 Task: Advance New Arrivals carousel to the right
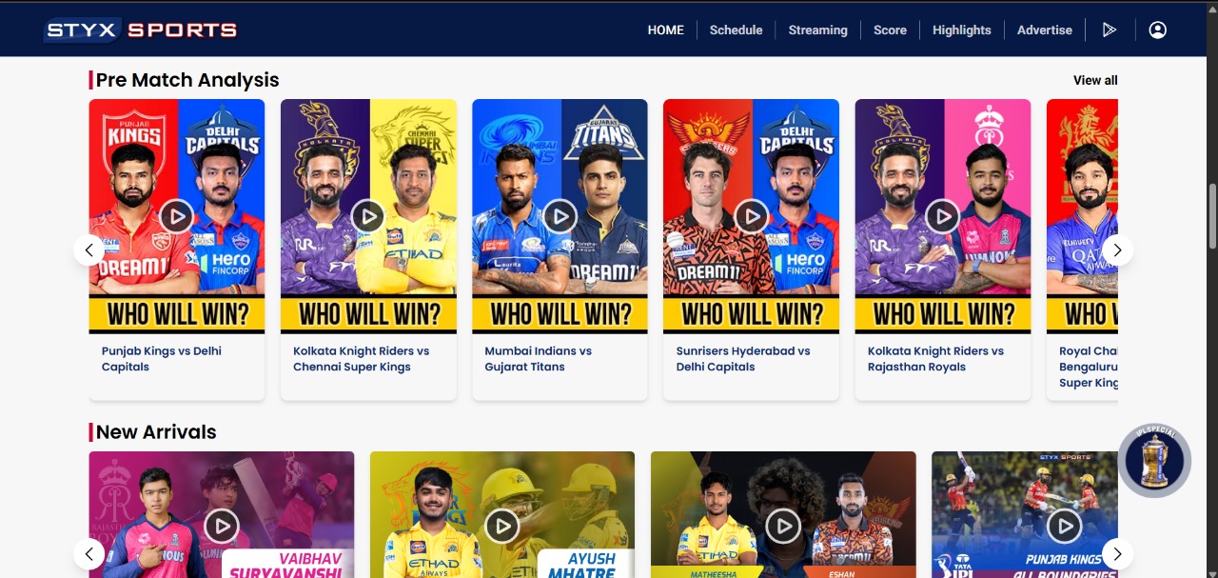click(x=1118, y=553)
